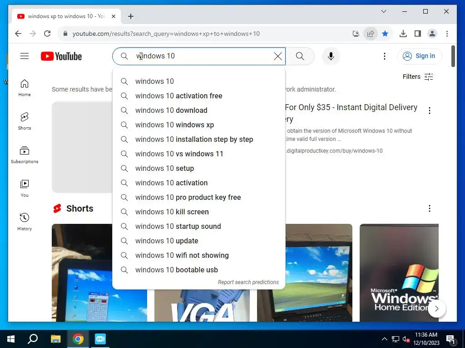Click the Chrome taskbar icon
The width and height of the screenshot is (465, 348).
(x=78, y=339)
